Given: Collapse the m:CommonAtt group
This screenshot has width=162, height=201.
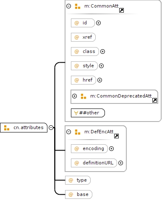Looking at the screenshot, I should click(x=68, y=6).
